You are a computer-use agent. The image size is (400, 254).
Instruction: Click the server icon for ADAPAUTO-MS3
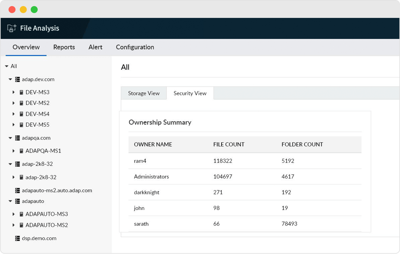(21, 214)
